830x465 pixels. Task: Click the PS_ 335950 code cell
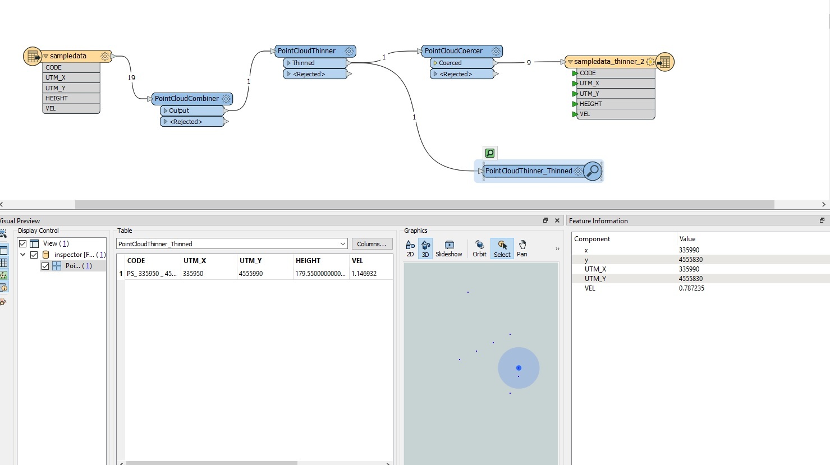(x=152, y=274)
